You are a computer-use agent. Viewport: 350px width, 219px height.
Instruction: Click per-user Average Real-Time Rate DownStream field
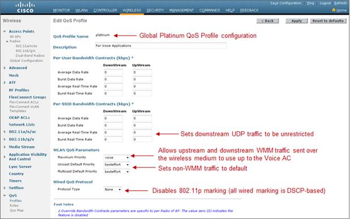click(x=113, y=87)
